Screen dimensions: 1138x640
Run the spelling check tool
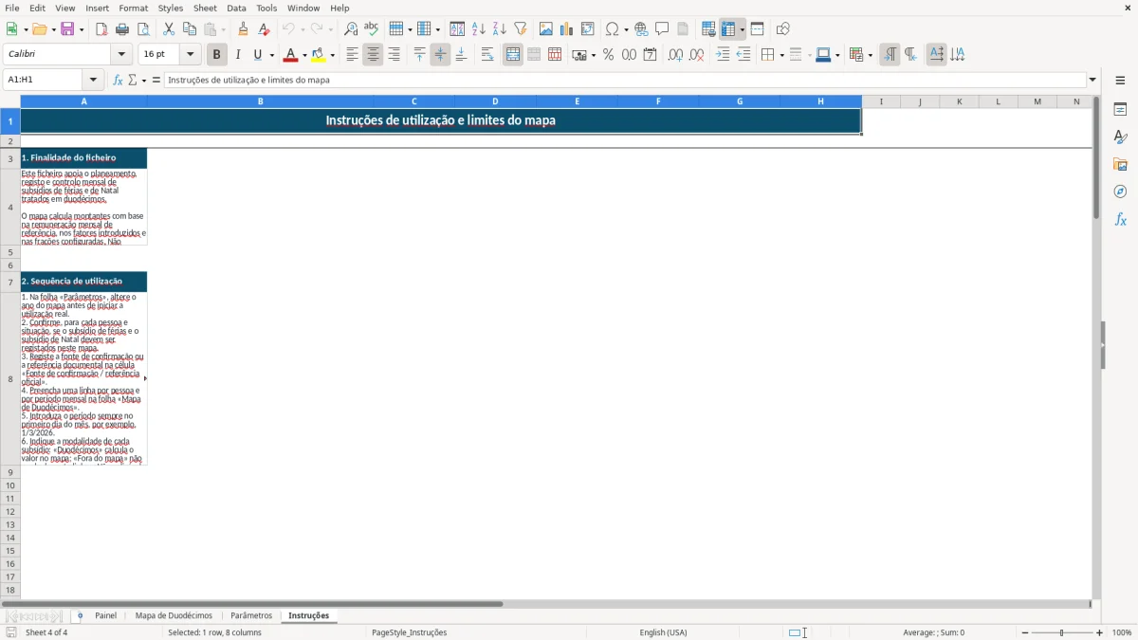tap(372, 29)
